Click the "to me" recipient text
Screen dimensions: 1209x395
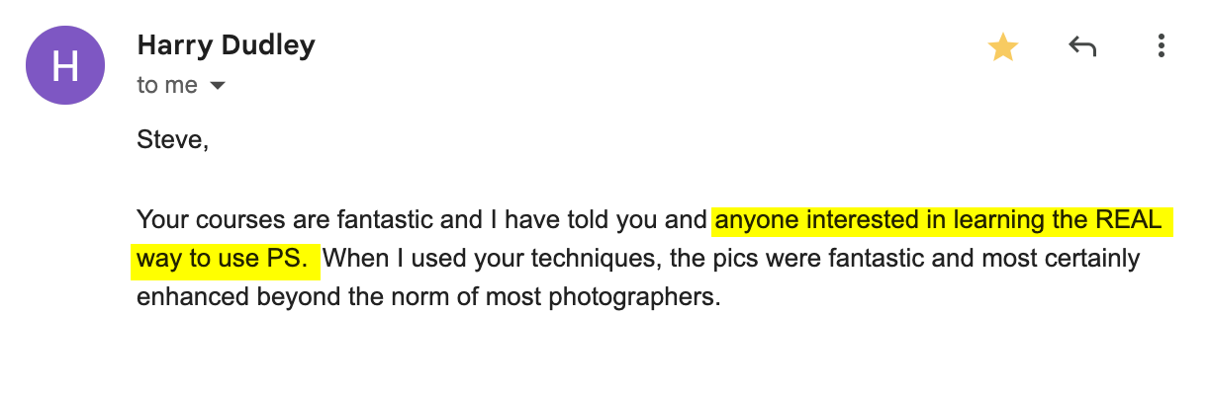click(x=167, y=86)
